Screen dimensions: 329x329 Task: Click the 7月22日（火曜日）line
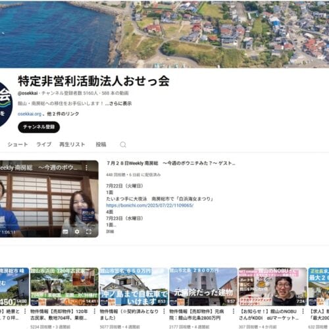124,186
